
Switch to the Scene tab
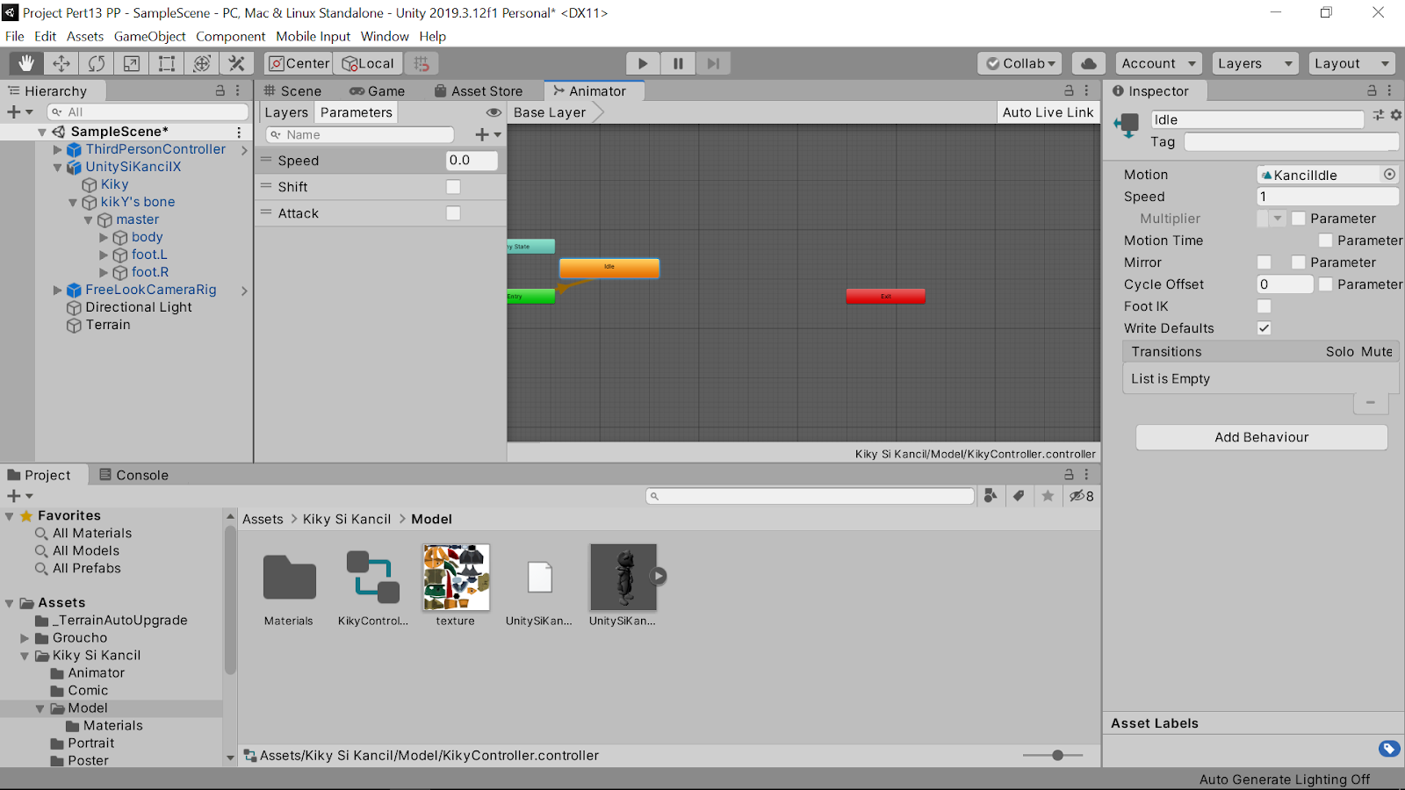pos(292,90)
